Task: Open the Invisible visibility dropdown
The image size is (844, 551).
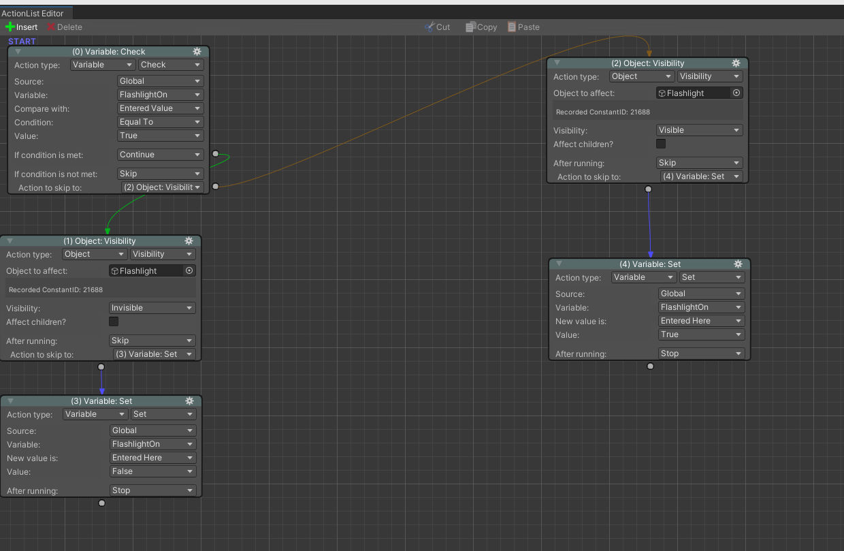Action: point(152,308)
